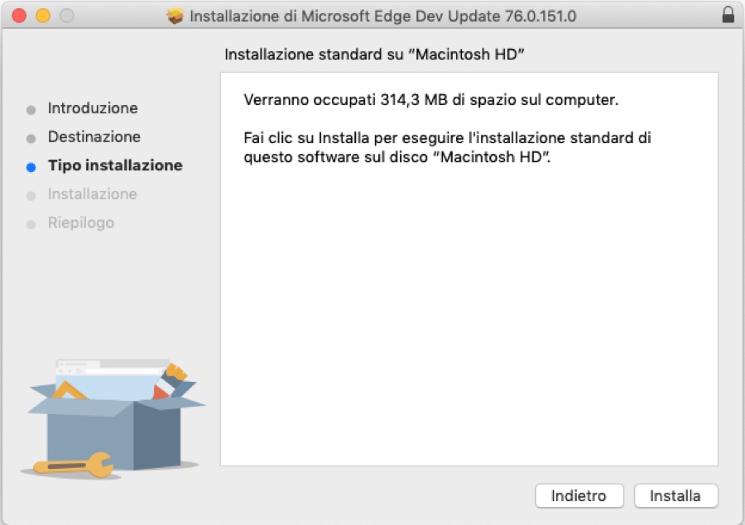
Task: Click the window title Installazione di Microsoft Edge
Action: (x=382, y=16)
